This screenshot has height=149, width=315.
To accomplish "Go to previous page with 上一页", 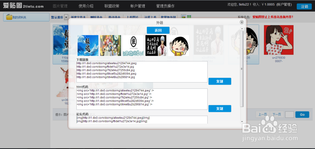I will coord(263,115).
